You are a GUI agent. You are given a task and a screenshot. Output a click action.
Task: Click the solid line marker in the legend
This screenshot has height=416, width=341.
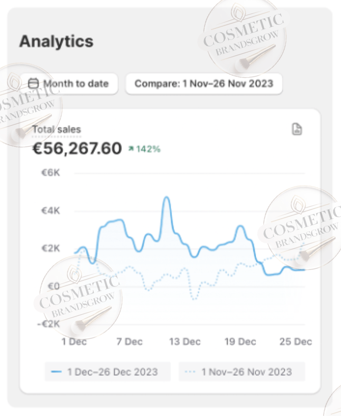coord(57,371)
